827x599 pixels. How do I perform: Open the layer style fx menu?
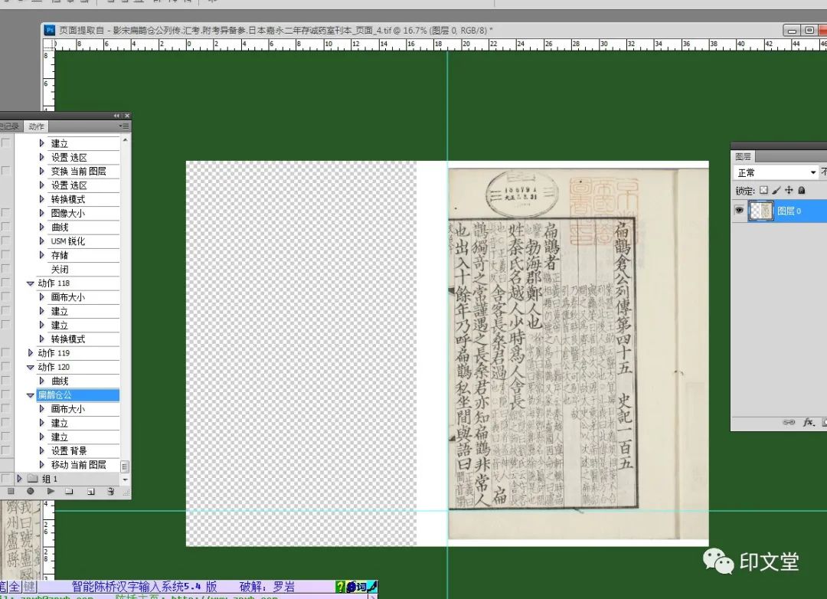(808, 422)
